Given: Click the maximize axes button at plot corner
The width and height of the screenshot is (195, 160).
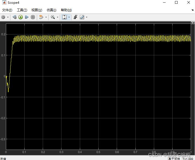Looking at the screenshot, I should coord(192,23).
